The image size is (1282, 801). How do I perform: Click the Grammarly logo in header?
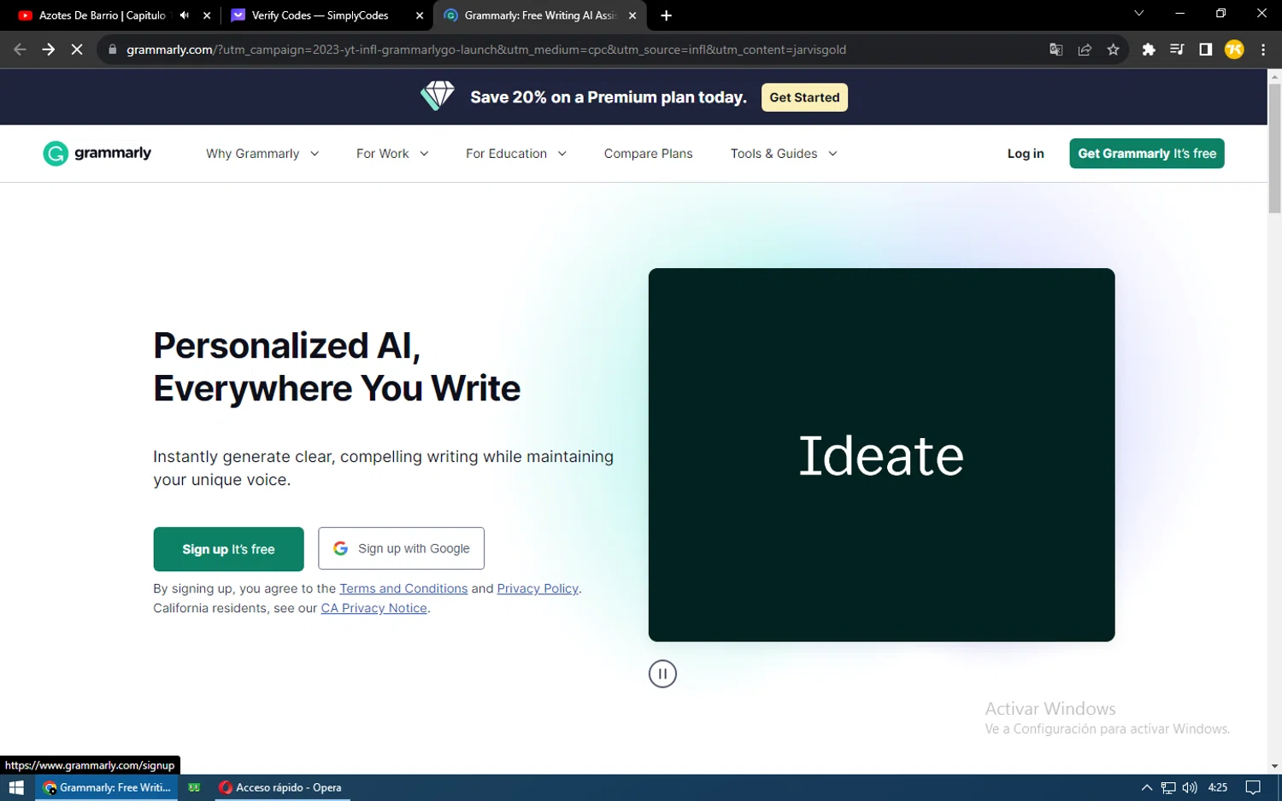pyautogui.click(x=97, y=154)
